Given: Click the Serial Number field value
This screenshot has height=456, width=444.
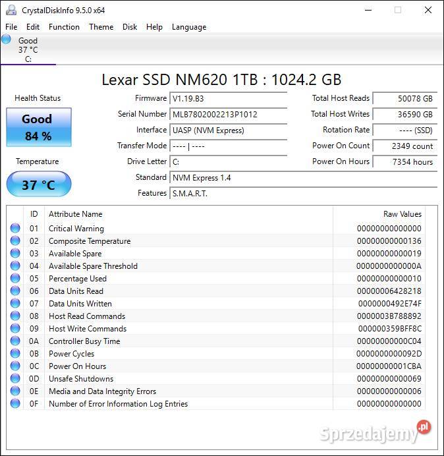Looking at the screenshot, I should [x=228, y=114].
